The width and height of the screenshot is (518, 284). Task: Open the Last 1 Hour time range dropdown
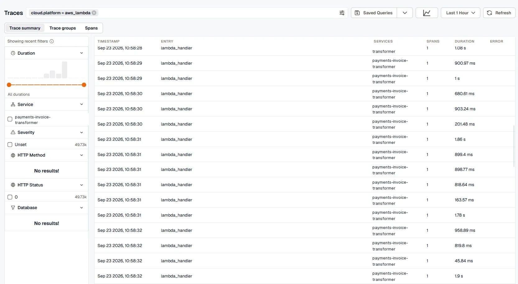(x=460, y=13)
